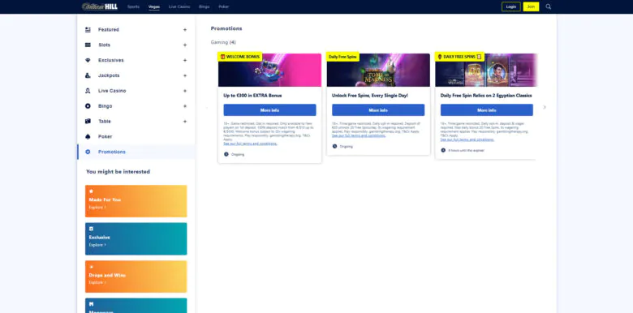Open full terms link on Welcome Bonus card
The height and width of the screenshot is (313, 633).
250,144
